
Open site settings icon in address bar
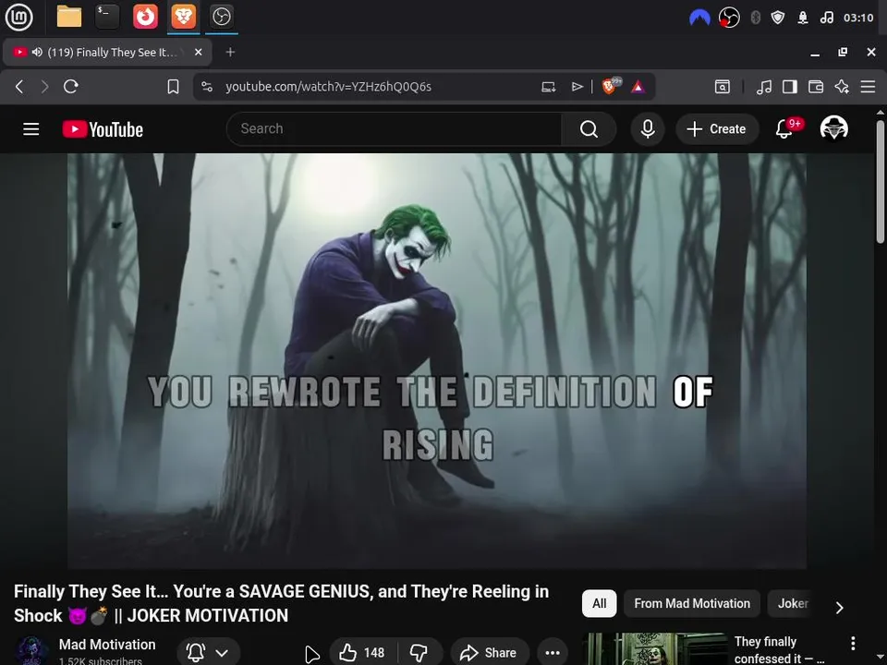click(x=207, y=87)
